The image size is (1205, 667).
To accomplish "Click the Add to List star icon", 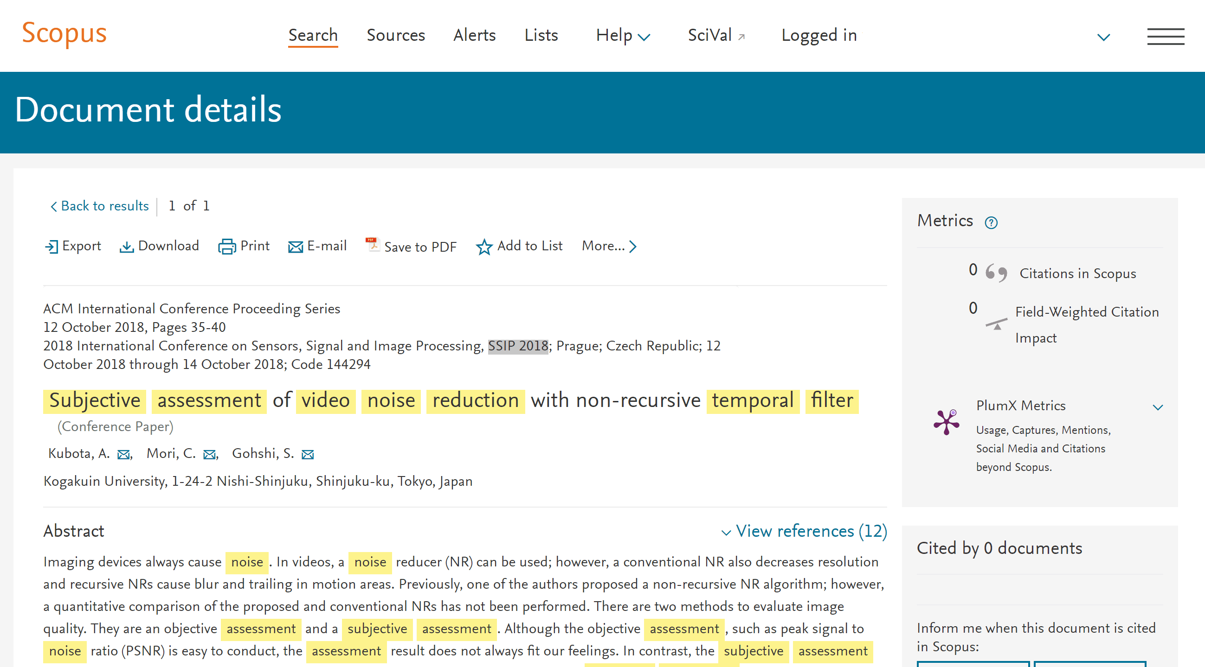I will (484, 247).
